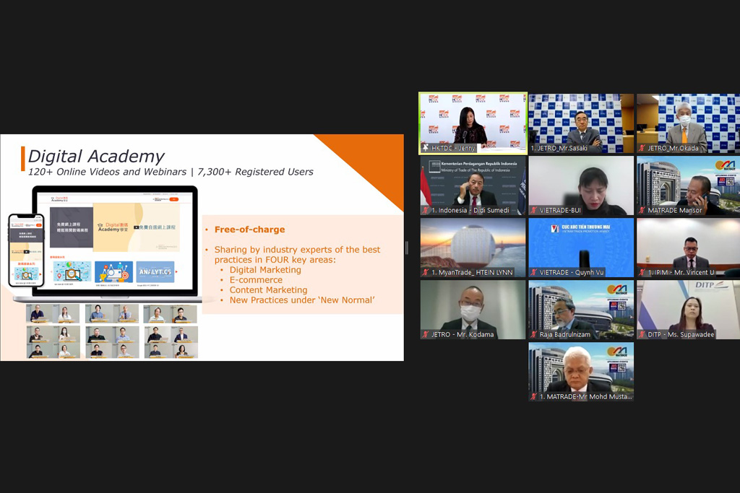Select the VIETRADE-BUI video tile
The image size is (740, 493).
(x=581, y=186)
